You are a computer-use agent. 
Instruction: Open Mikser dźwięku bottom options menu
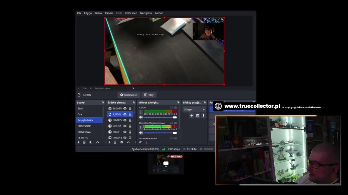147,142
